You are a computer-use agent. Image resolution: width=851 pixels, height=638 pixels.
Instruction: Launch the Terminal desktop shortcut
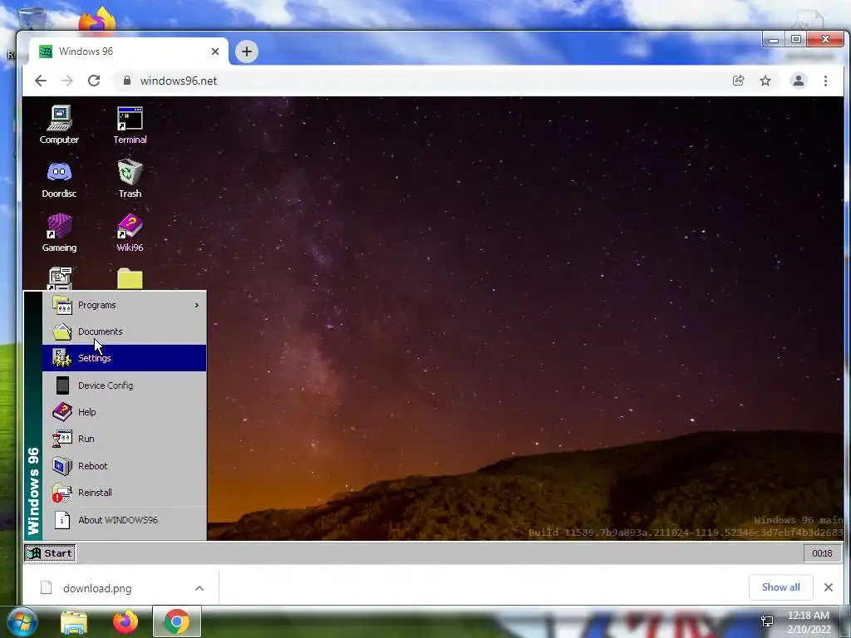[x=130, y=125]
